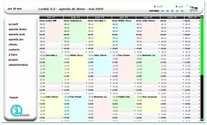The width and height of the screenshot is (207, 125).
Task: Select lun 11 day header
Action: (51, 17)
